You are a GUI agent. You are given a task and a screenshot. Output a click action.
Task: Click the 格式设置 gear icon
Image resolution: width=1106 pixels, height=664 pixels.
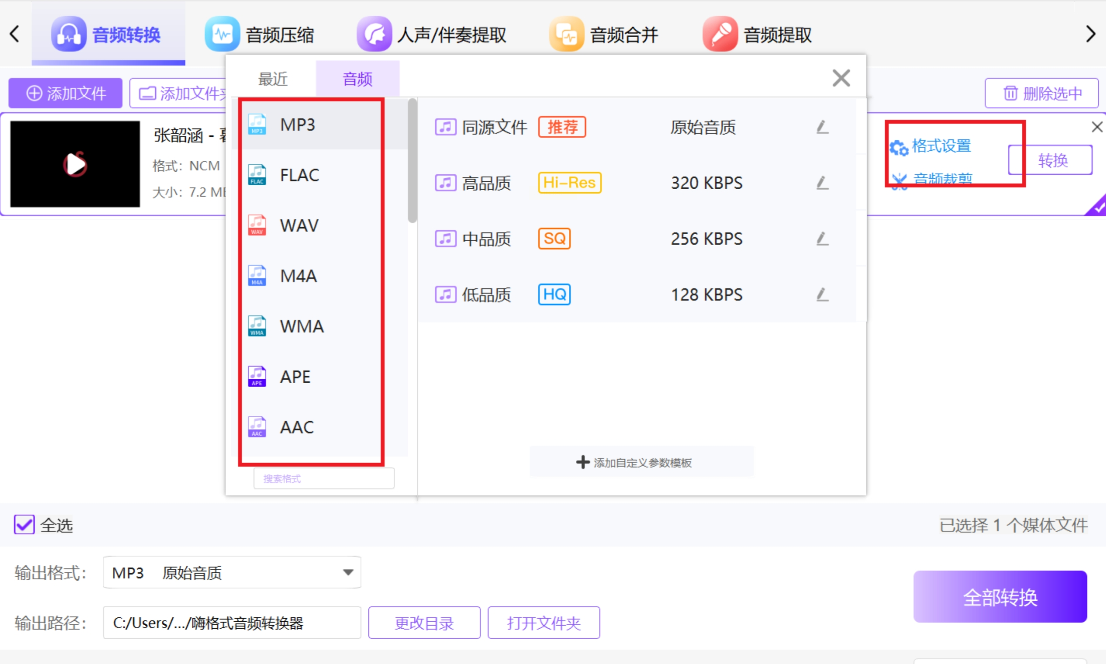tap(898, 147)
